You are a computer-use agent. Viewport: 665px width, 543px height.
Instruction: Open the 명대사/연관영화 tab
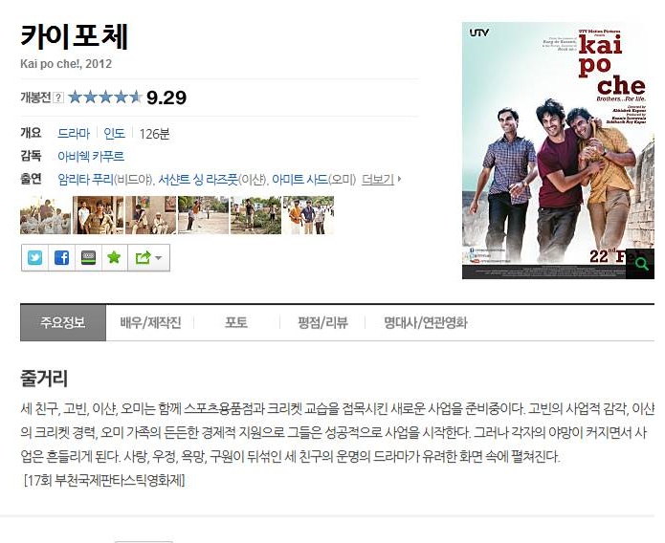(x=426, y=322)
